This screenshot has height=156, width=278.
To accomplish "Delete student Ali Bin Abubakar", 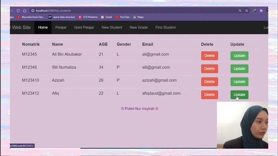I will click(x=209, y=56).
